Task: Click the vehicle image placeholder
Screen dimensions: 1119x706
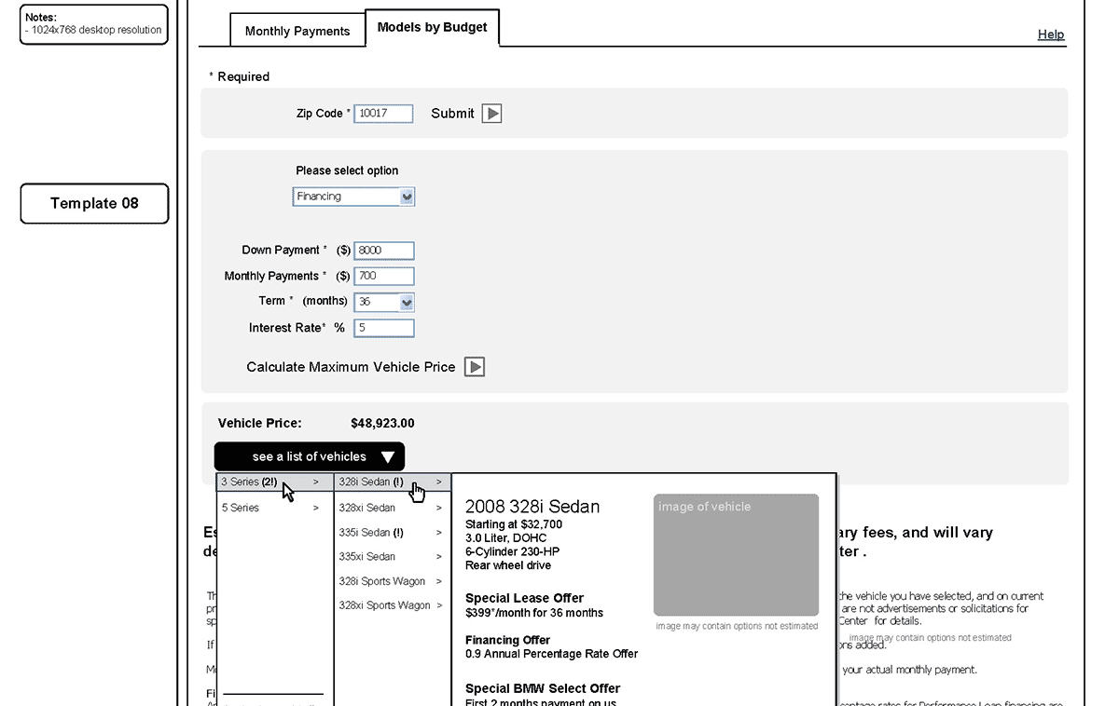Action: click(x=736, y=555)
